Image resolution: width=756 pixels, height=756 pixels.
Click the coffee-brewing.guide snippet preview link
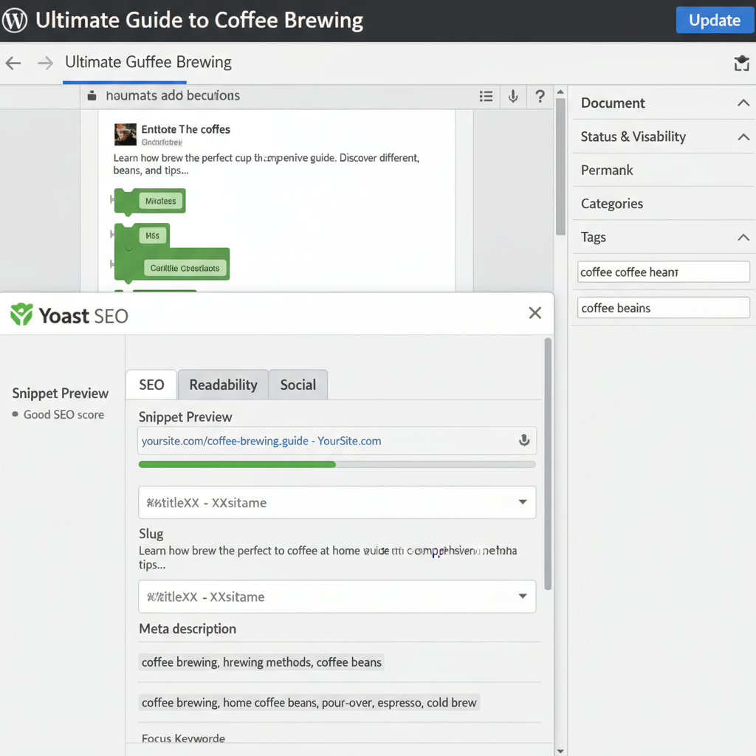click(x=261, y=441)
